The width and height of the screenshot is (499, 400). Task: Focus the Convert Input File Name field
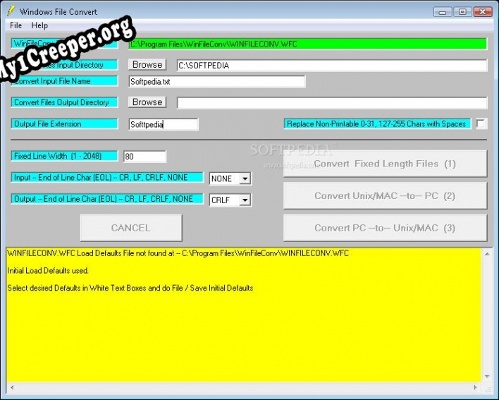click(x=216, y=81)
